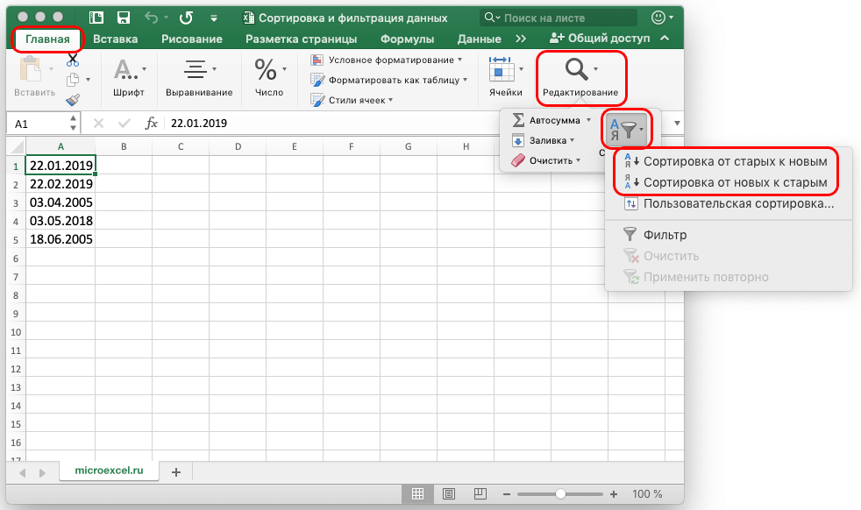Expand the formula bar arrow
Screen dimensions: 861x510
(x=677, y=123)
